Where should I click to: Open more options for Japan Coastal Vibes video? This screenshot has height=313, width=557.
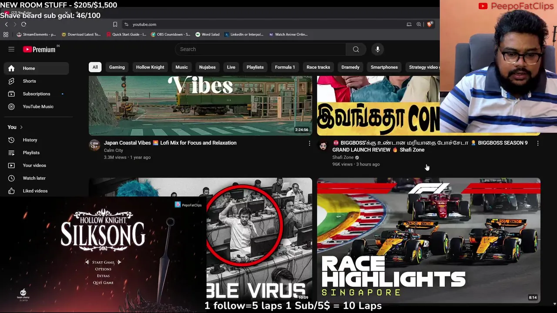[x=309, y=143]
